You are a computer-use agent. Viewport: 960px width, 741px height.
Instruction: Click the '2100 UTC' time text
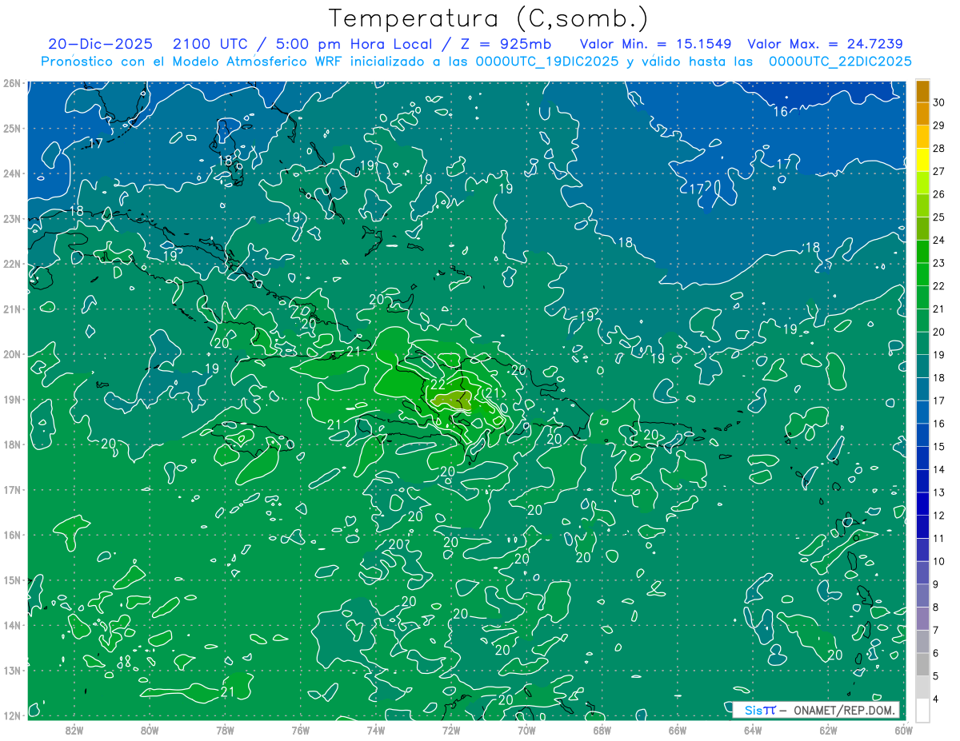pos(211,44)
